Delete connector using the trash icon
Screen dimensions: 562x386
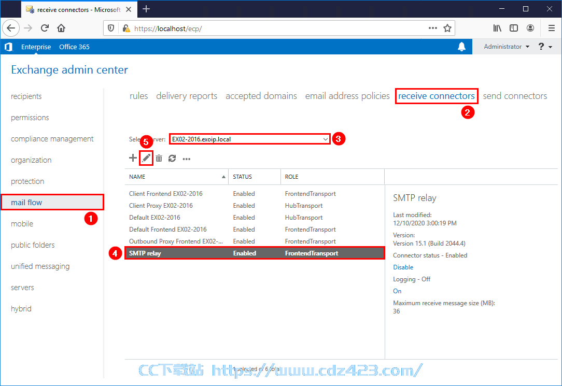(x=159, y=158)
